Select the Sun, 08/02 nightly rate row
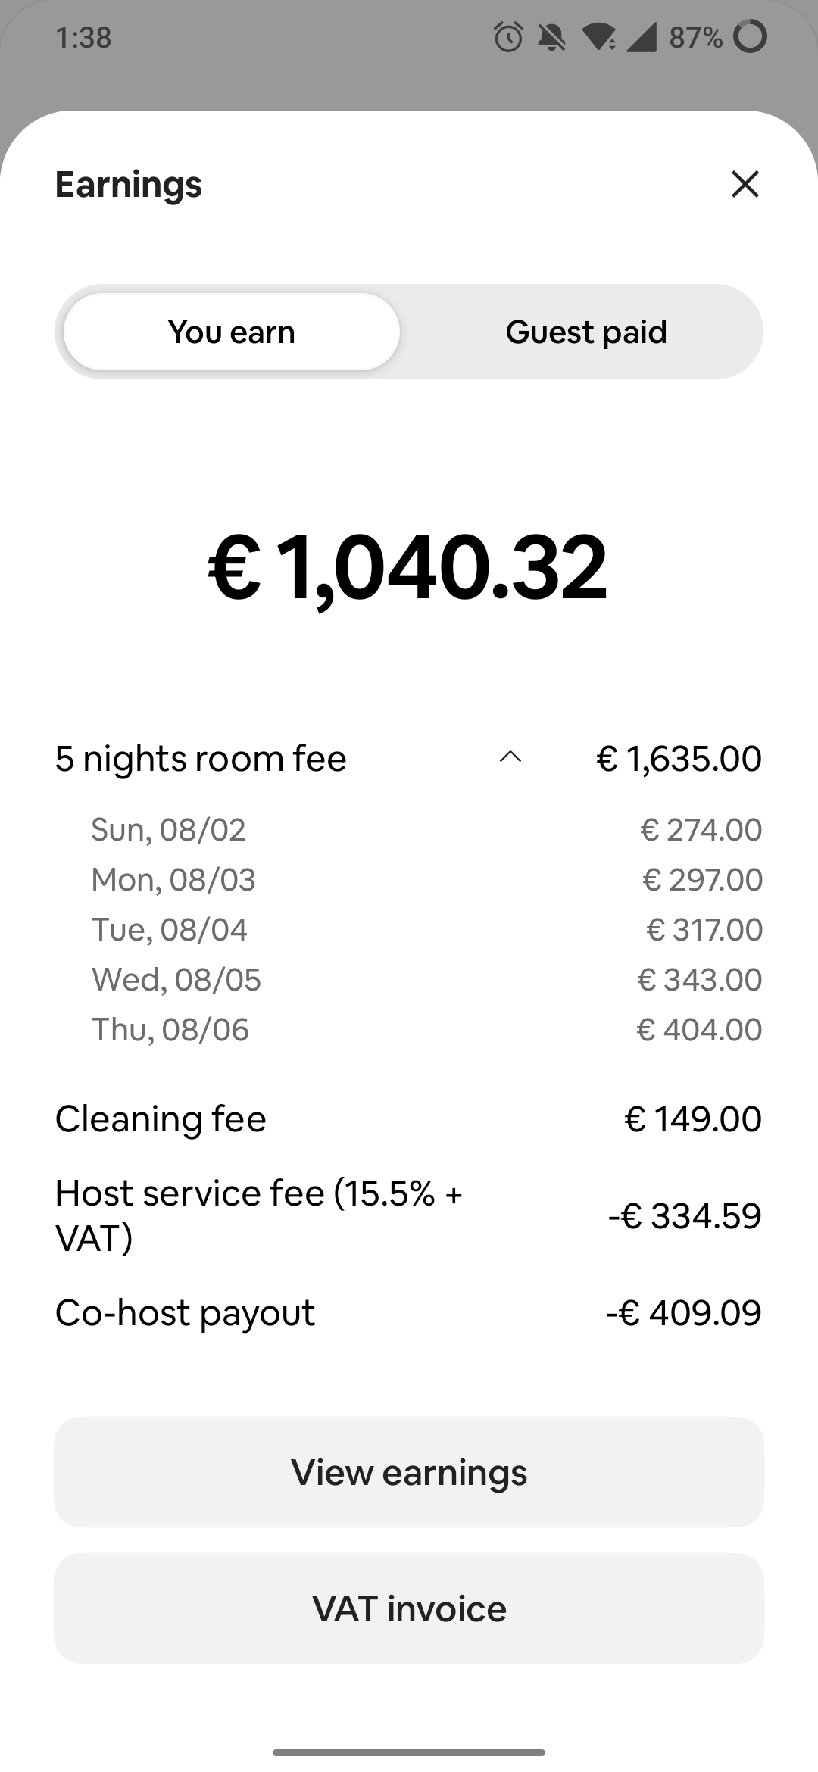Screen dimensions: 818x1772 click(426, 829)
